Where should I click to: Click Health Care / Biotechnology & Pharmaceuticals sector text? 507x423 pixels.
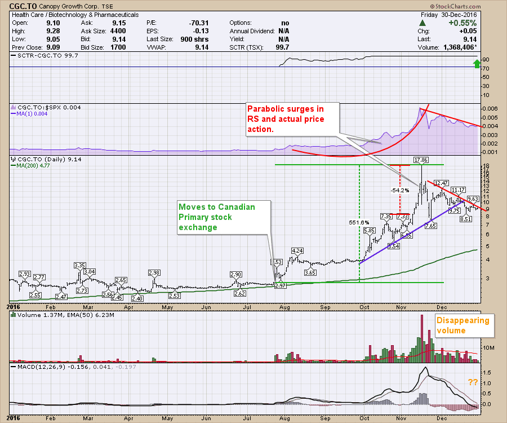[75, 15]
